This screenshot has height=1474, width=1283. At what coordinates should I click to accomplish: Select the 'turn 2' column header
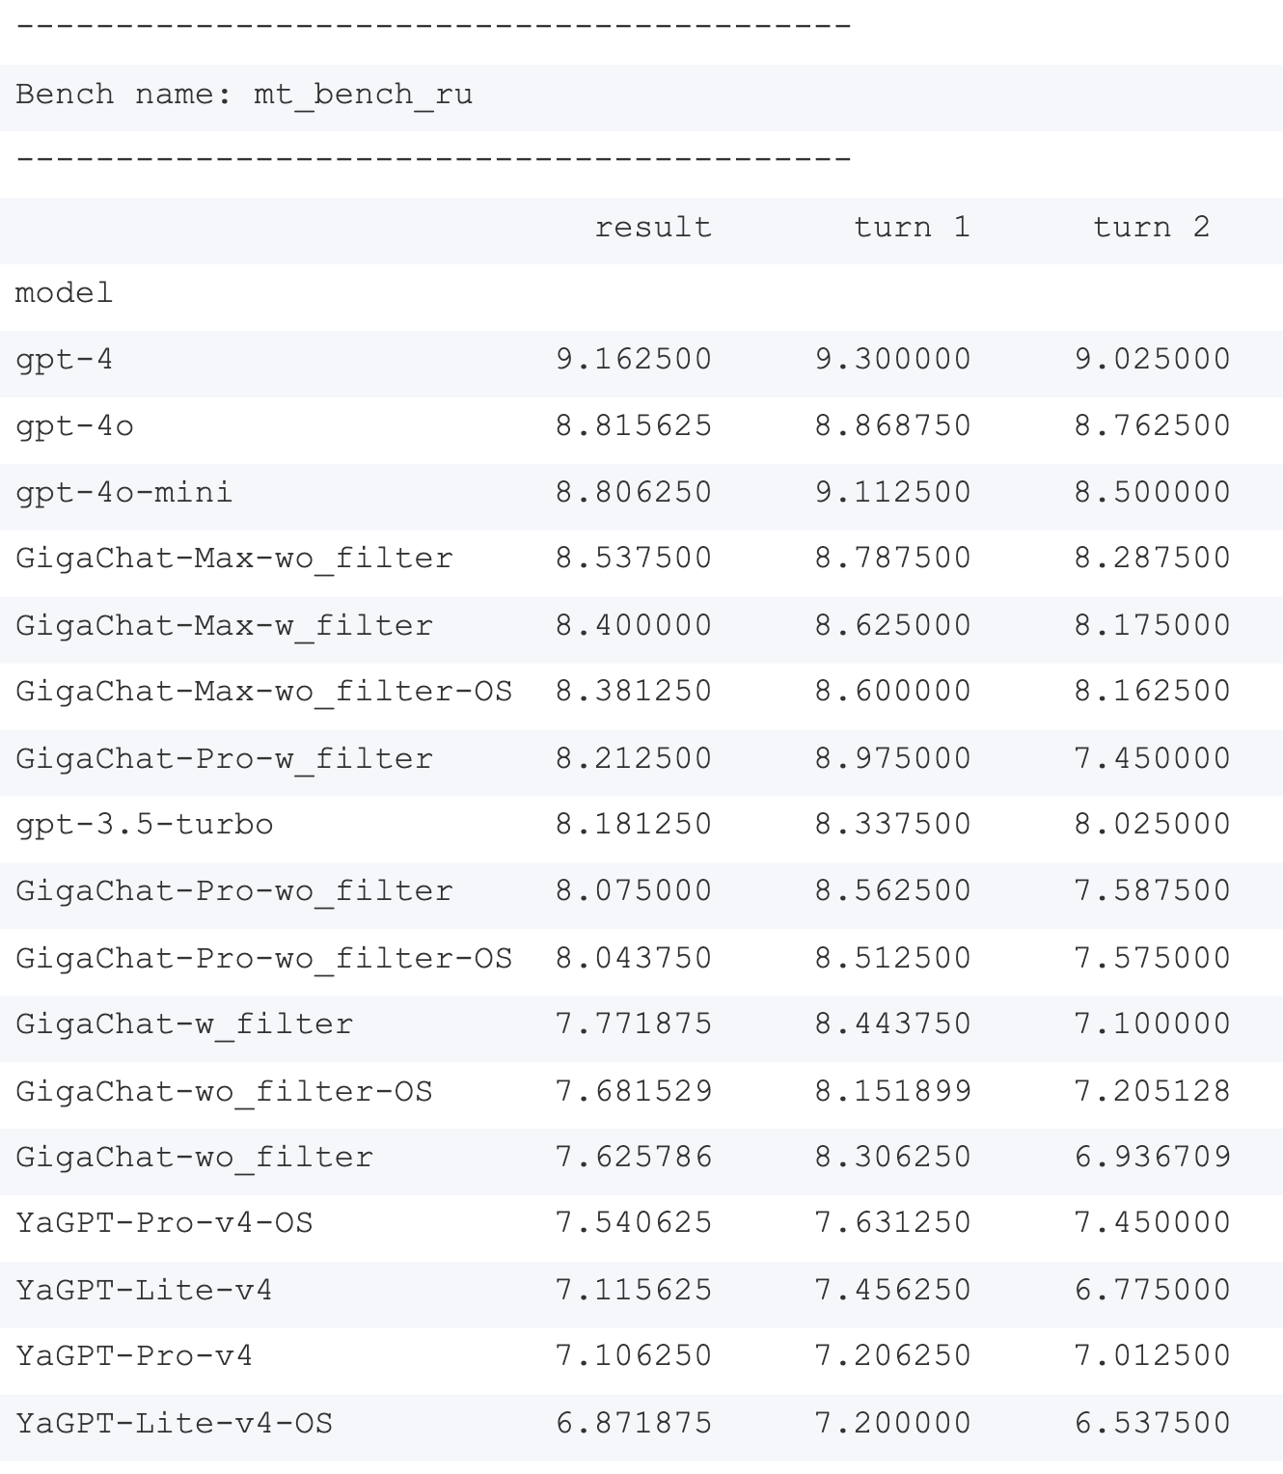click(x=1151, y=228)
